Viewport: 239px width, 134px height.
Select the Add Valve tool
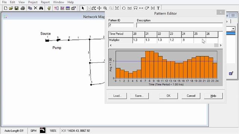(153, 8)
